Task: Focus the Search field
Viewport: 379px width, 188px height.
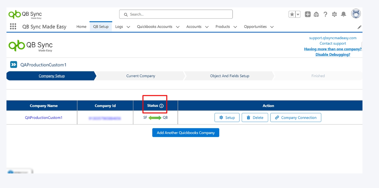Action: point(176,14)
